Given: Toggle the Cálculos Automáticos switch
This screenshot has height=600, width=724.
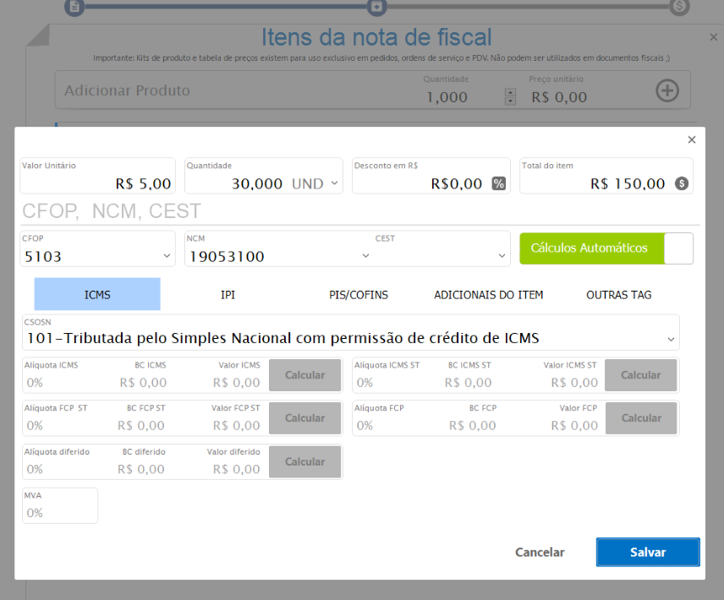Looking at the screenshot, I should 677,248.
